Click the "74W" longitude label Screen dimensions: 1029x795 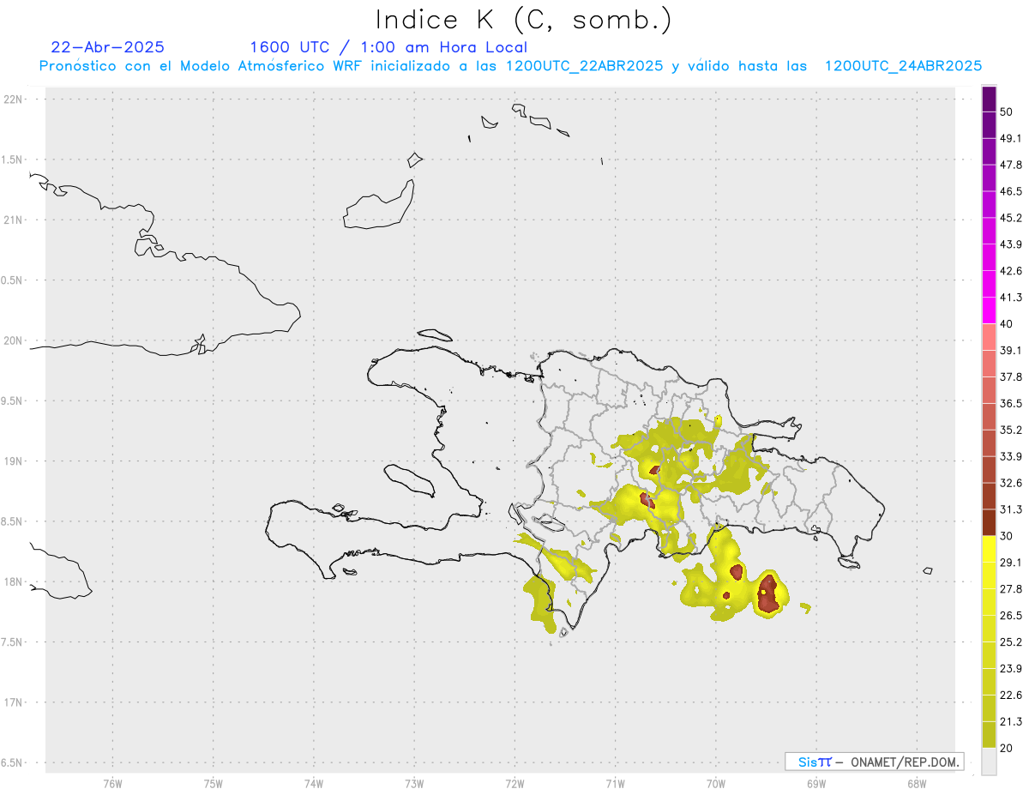(x=314, y=783)
